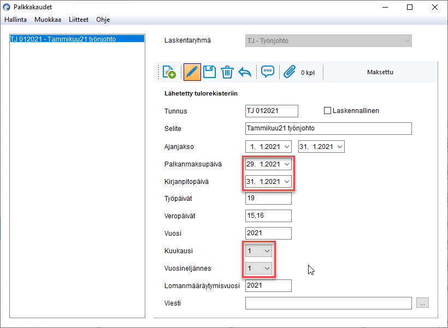This screenshot has width=448, height=328.
Task: Open the Muokkaa menu
Action: coord(48,20)
